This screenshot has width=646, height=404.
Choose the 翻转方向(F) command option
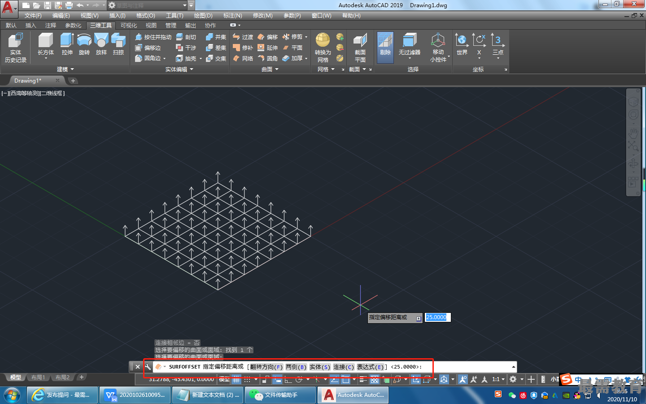pyautogui.click(x=266, y=367)
